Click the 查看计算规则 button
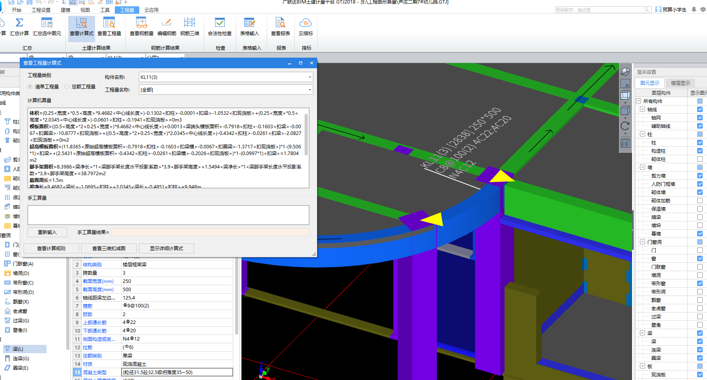The width and height of the screenshot is (707, 380). 51,248
